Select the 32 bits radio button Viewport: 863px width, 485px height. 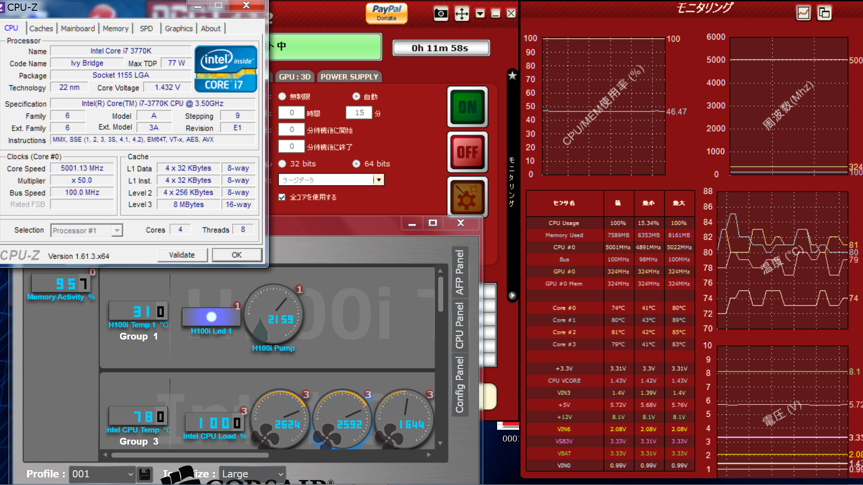[282, 163]
